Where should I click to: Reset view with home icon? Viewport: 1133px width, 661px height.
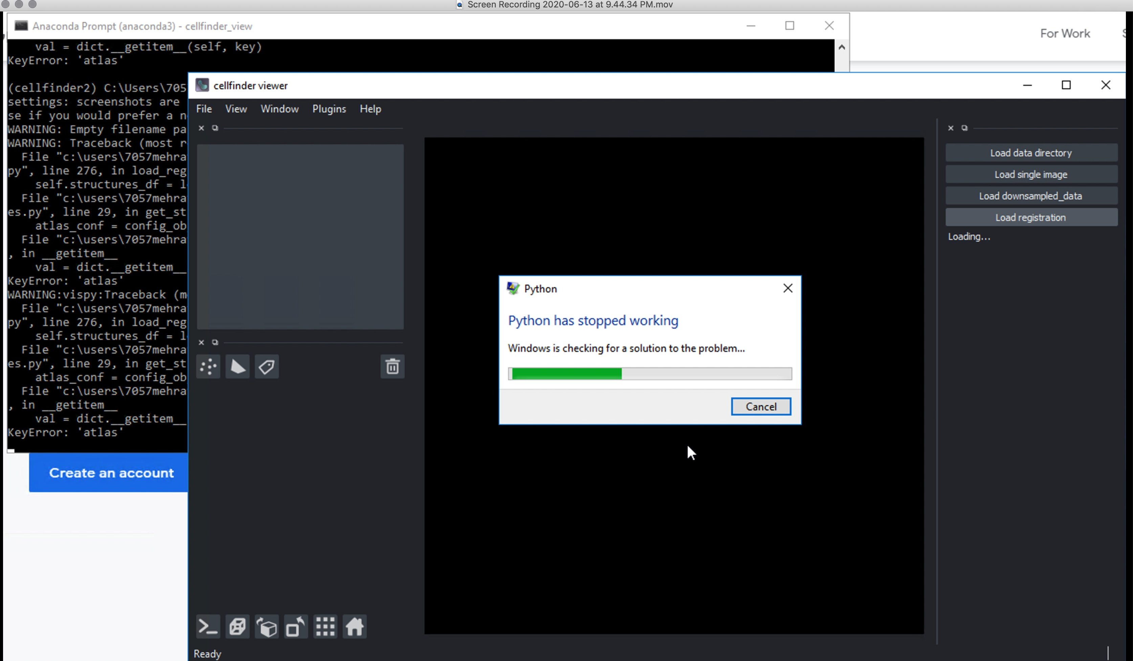coord(354,626)
